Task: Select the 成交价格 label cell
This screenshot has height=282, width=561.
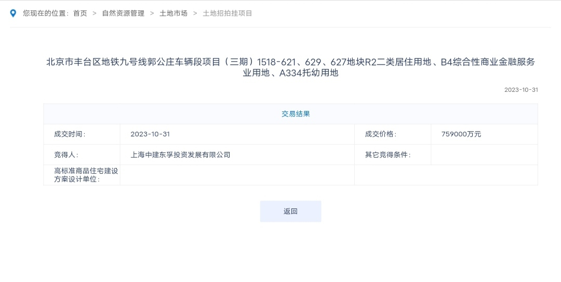Action: point(380,134)
